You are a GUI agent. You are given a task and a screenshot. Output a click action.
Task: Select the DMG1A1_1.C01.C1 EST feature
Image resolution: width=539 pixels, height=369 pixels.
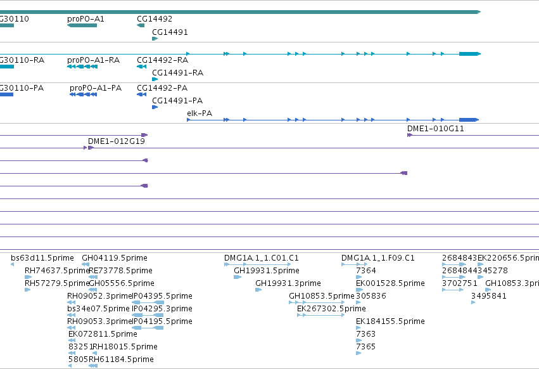[258, 264]
